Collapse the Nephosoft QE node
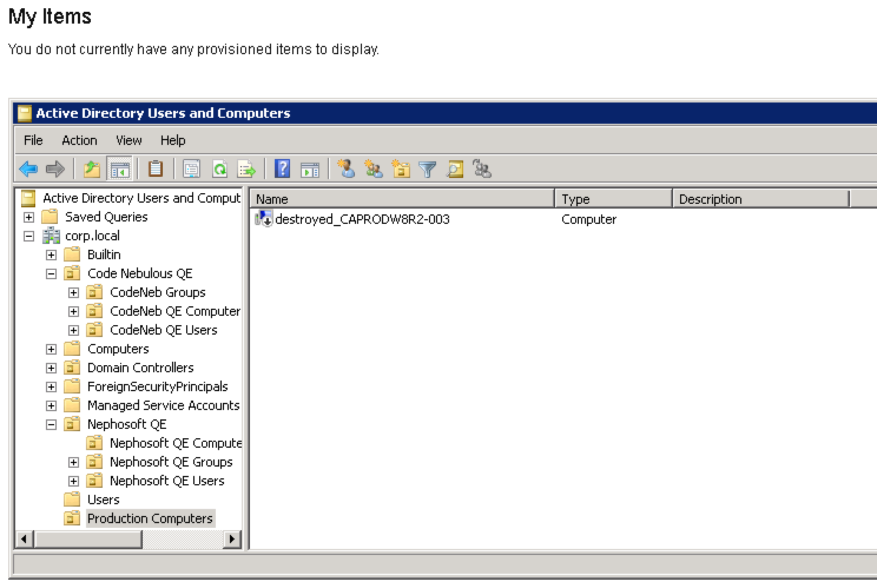This screenshot has height=582, width=877. pos(51,425)
